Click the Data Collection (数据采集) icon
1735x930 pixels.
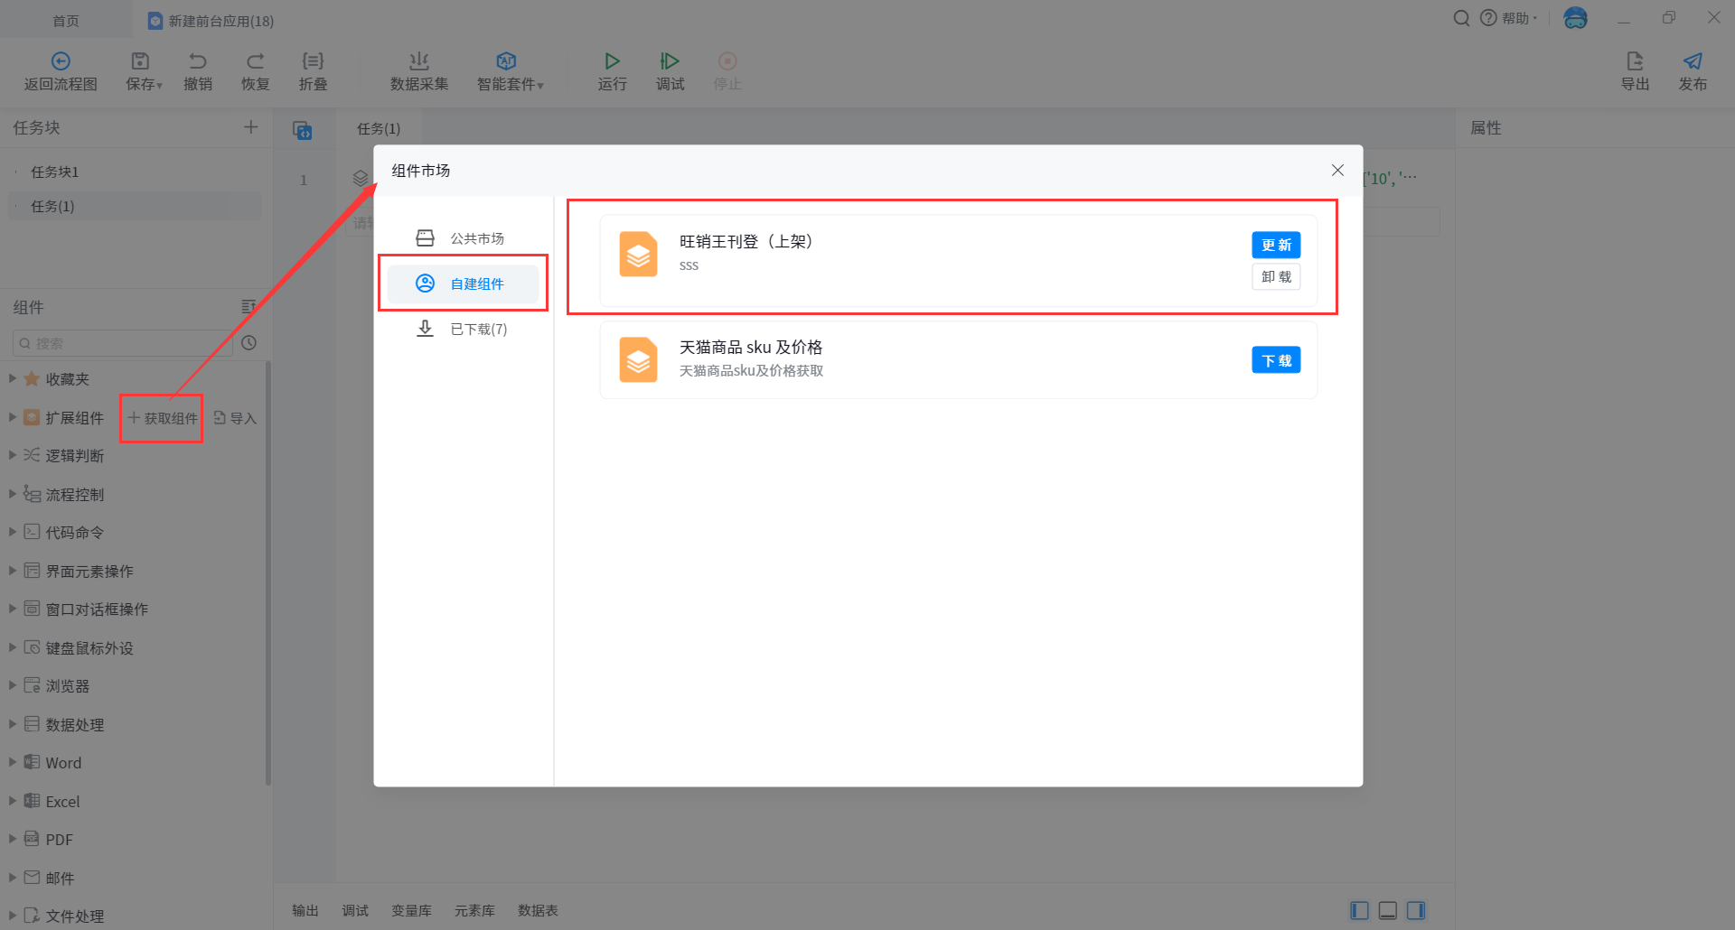tap(418, 61)
